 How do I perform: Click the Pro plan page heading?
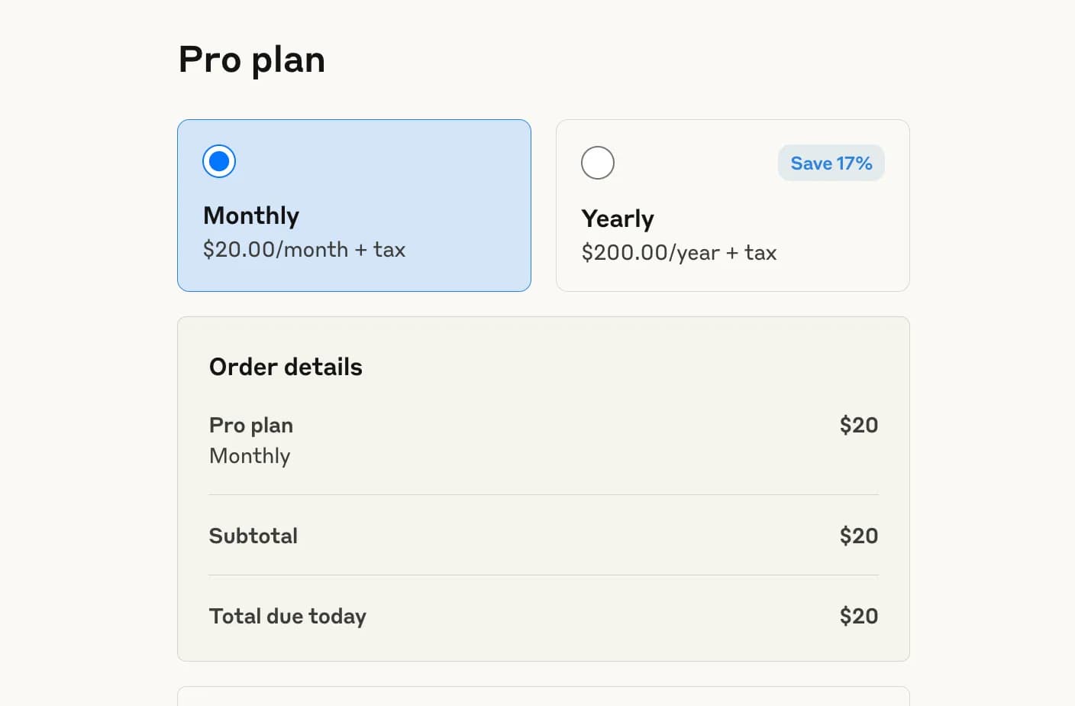coord(252,60)
